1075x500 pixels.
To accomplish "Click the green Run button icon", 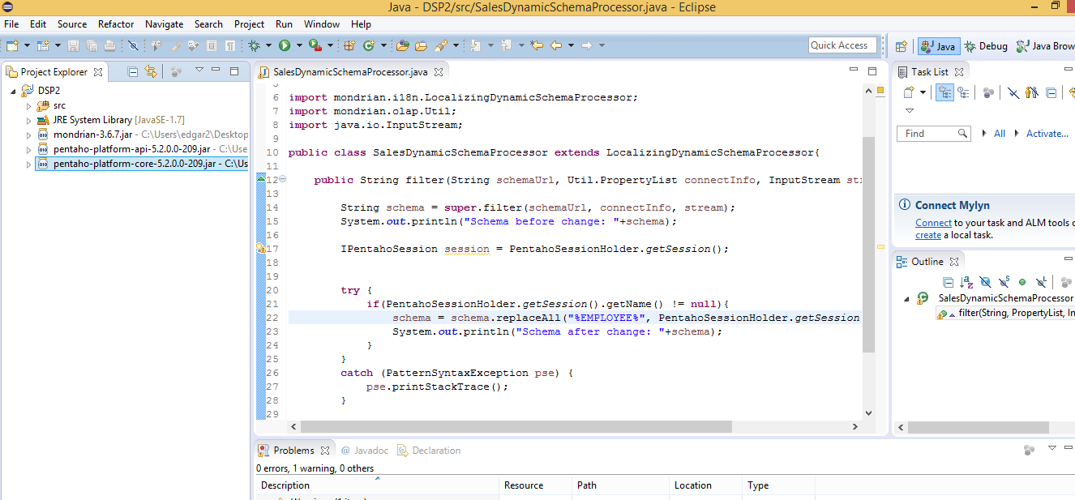I will pyautogui.click(x=285, y=45).
